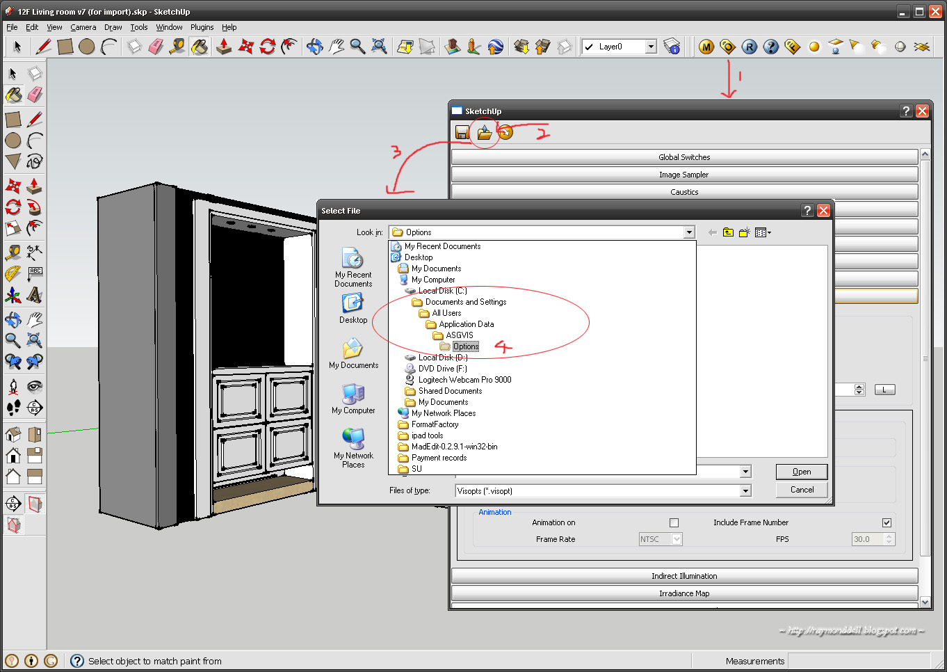Viewport: 947px width, 672px height.
Task: Activate the Look Around eye tool
Action: 34,387
